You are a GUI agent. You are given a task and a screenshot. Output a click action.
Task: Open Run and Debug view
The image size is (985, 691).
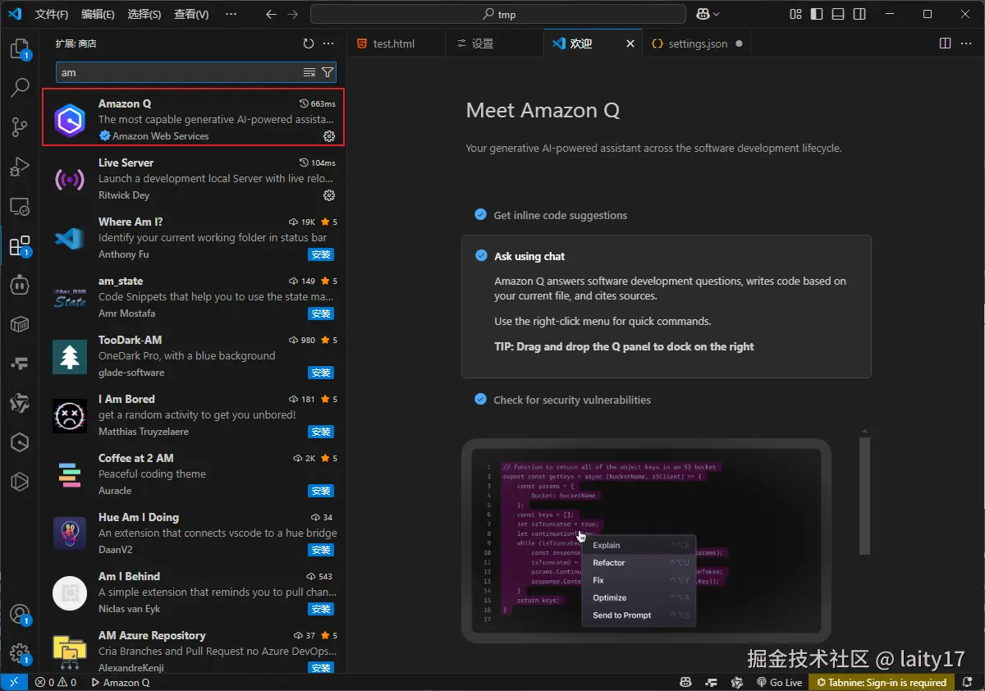click(20, 167)
